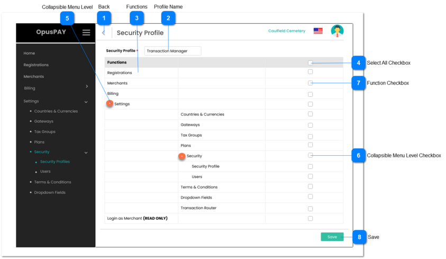Viewport: 446px width, 259px height.
Task: Check the Select All checkbox in Functions header
Action: 311,62
